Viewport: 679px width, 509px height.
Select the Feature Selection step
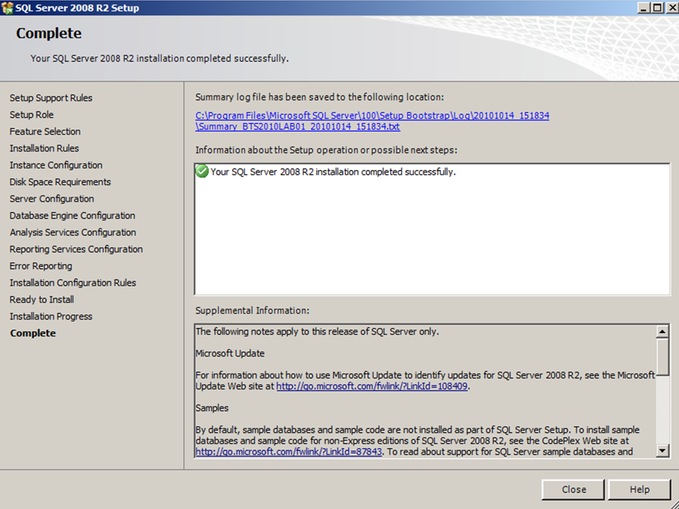point(45,132)
